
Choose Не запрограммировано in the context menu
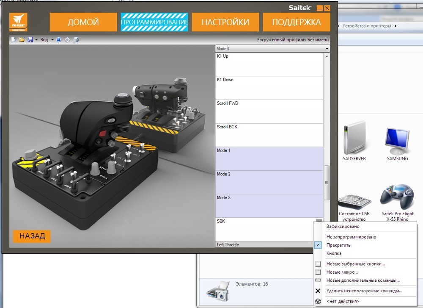point(365,237)
